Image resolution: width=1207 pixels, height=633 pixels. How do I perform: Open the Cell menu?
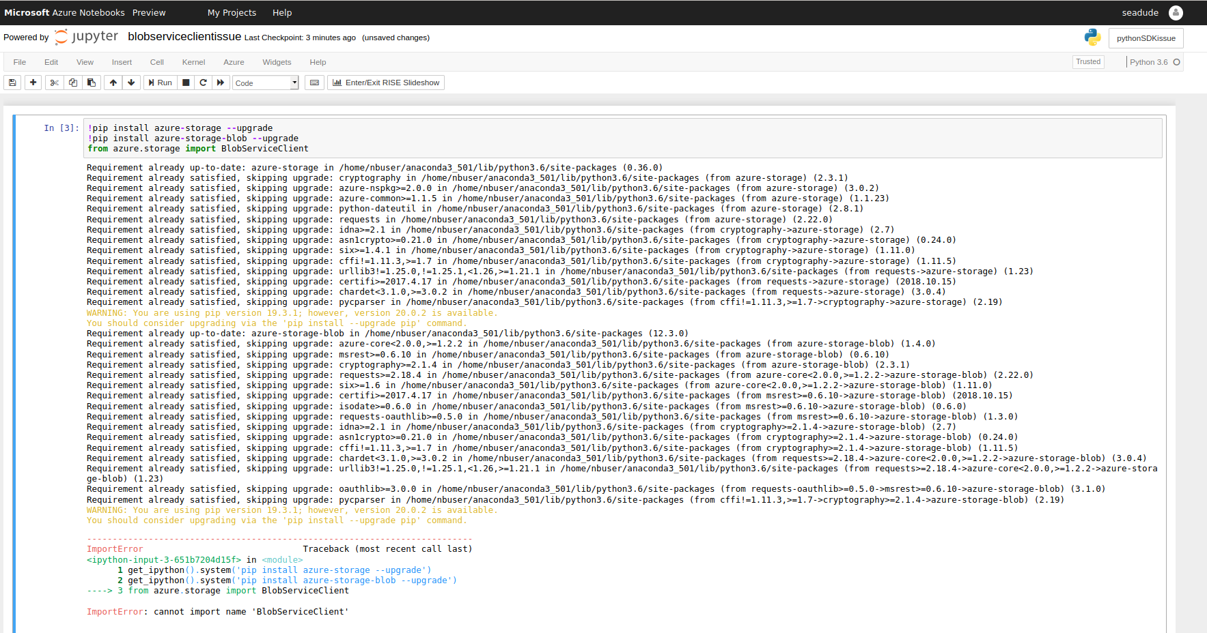pos(157,62)
